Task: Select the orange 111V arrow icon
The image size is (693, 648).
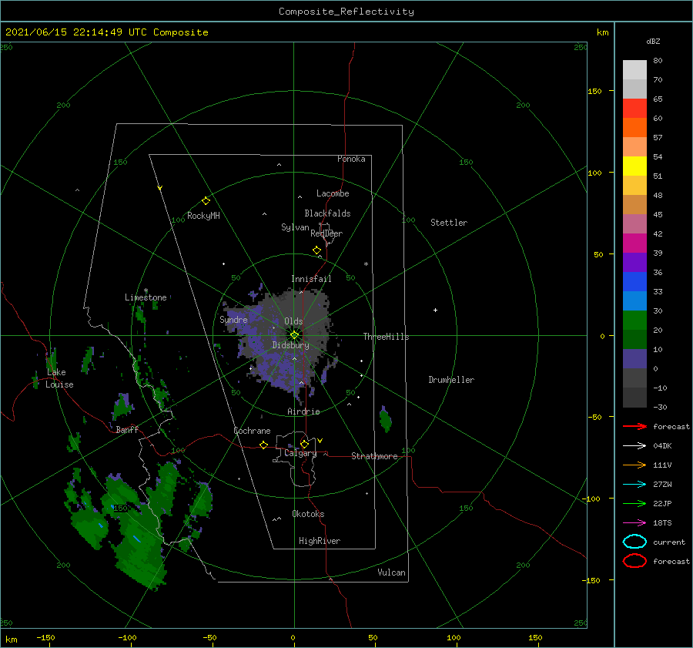Action: tap(634, 465)
